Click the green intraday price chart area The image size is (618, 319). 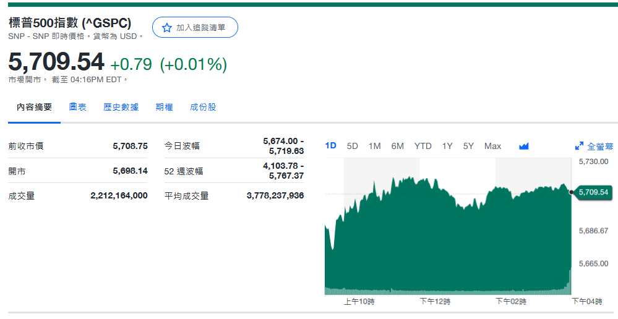[x=445, y=247]
